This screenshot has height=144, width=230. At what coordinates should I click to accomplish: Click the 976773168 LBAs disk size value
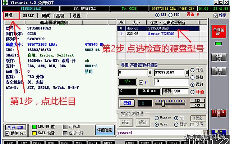pyautogui.click(x=42, y=44)
